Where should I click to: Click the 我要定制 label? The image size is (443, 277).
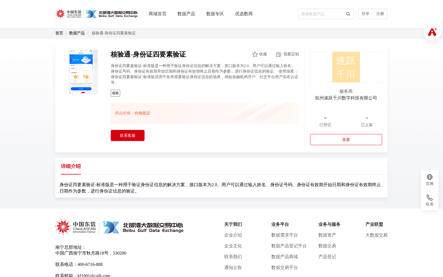[x=291, y=54]
